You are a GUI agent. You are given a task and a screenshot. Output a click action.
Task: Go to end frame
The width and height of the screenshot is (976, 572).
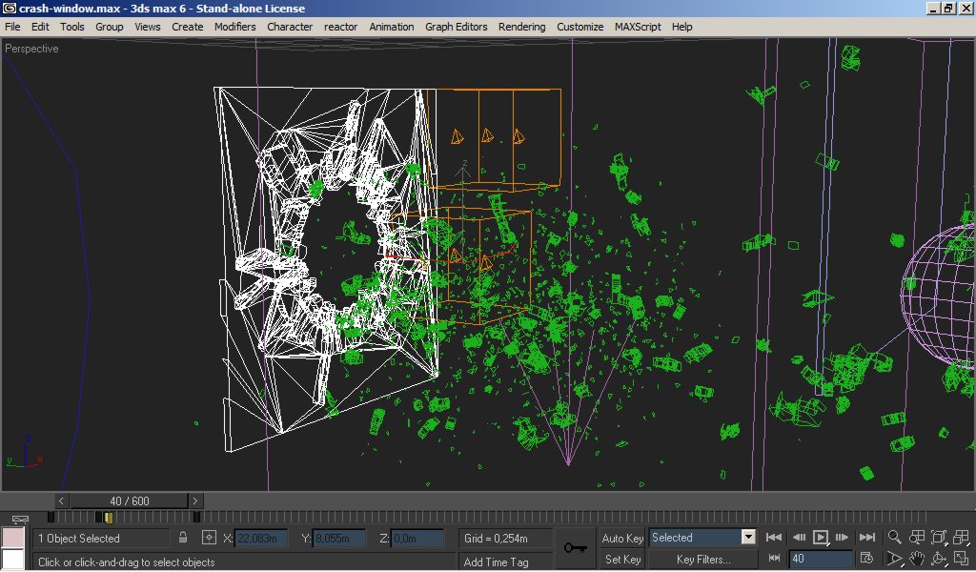point(867,537)
